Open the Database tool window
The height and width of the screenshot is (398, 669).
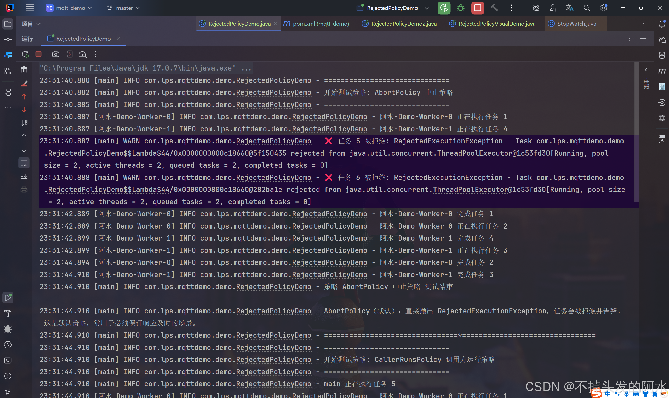click(662, 56)
